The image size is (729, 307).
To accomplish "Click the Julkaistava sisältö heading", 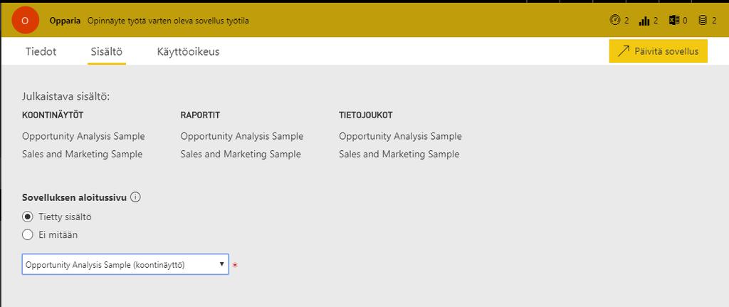I will pos(65,97).
